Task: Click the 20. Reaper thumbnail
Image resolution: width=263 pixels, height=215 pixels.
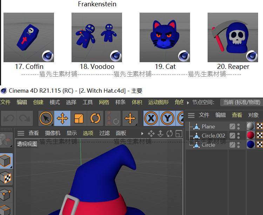Action: [x=233, y=37]
